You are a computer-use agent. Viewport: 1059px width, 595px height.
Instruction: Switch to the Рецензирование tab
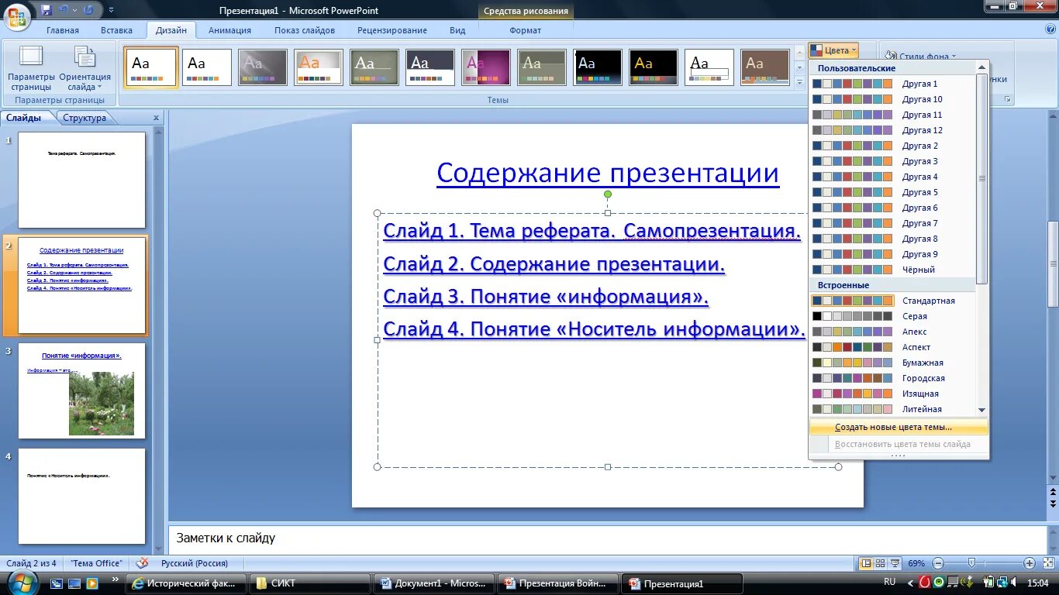pos(392,30)
